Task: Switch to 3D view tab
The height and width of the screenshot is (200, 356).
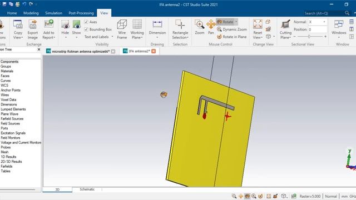Action: (x=57, y=189)
